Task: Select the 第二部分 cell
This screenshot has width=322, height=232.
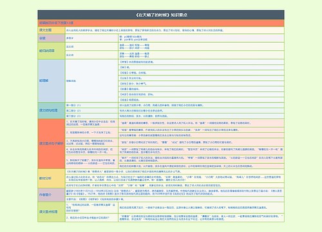Action: (91, 111)
